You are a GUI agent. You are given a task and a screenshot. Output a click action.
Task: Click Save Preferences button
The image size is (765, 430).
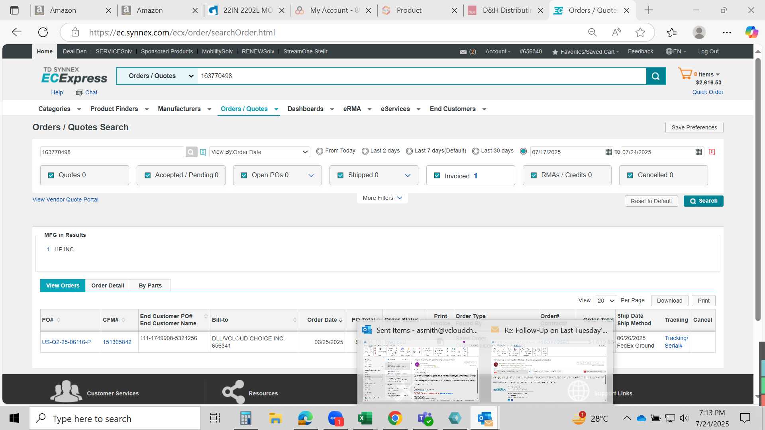pos(694,127)
